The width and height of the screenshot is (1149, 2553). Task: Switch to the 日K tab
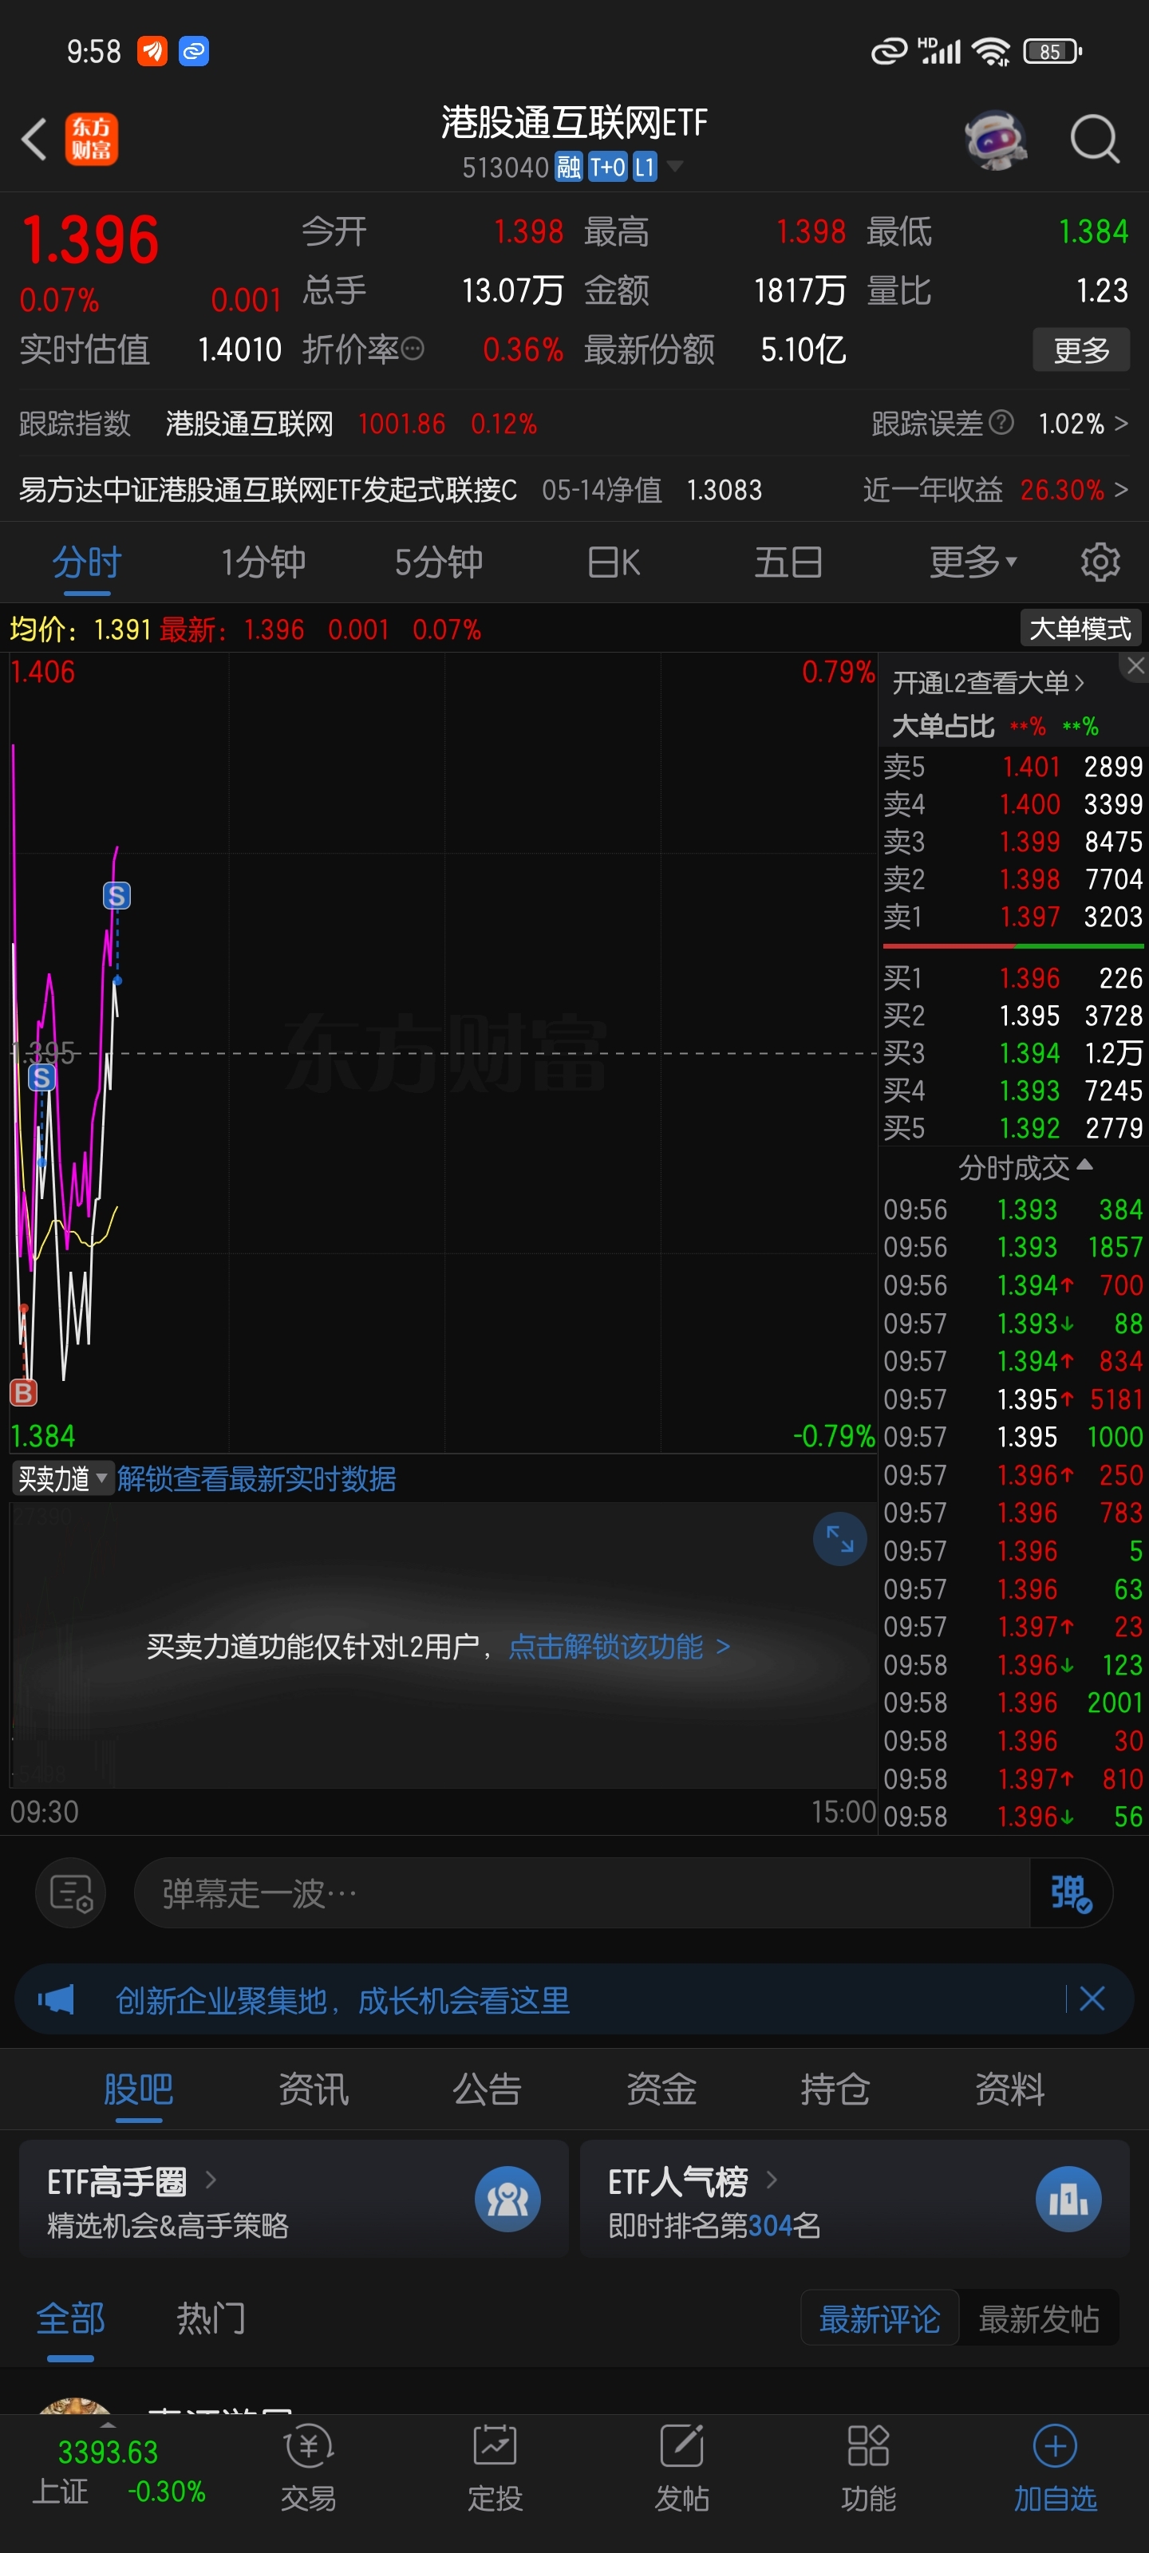pos(613,562)
